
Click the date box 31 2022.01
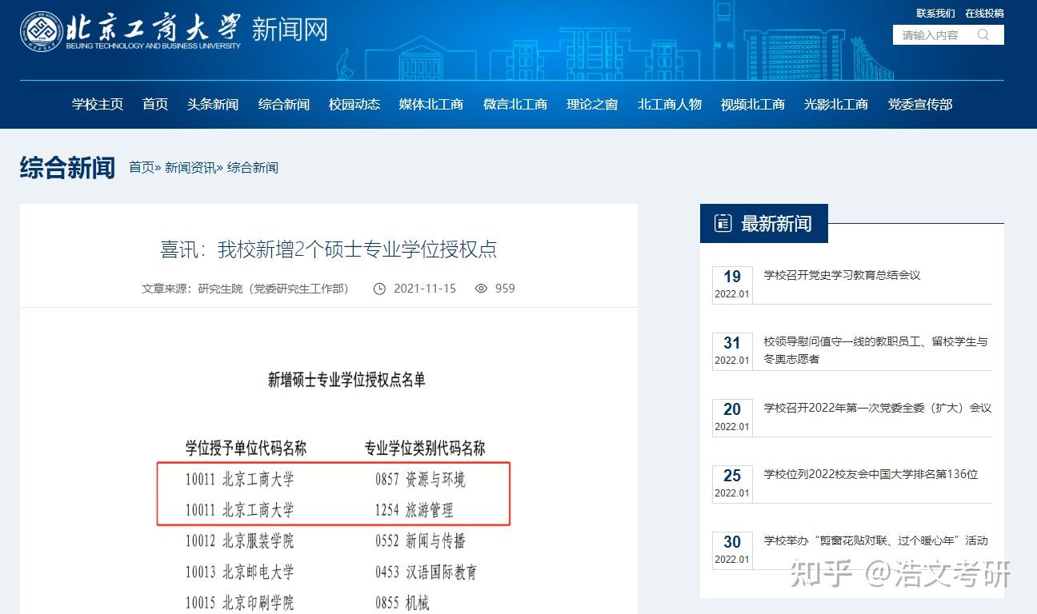click(732, 350)
